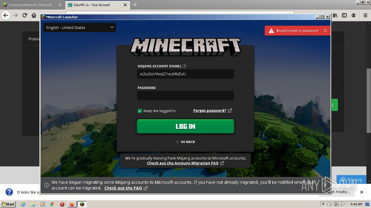This screenshot has width=371, height=208.
Task: Show hidden system tray icons
Action: click(x=323, y=204)
